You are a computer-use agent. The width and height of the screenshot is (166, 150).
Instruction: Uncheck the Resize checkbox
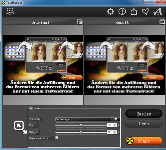point(31,108)
